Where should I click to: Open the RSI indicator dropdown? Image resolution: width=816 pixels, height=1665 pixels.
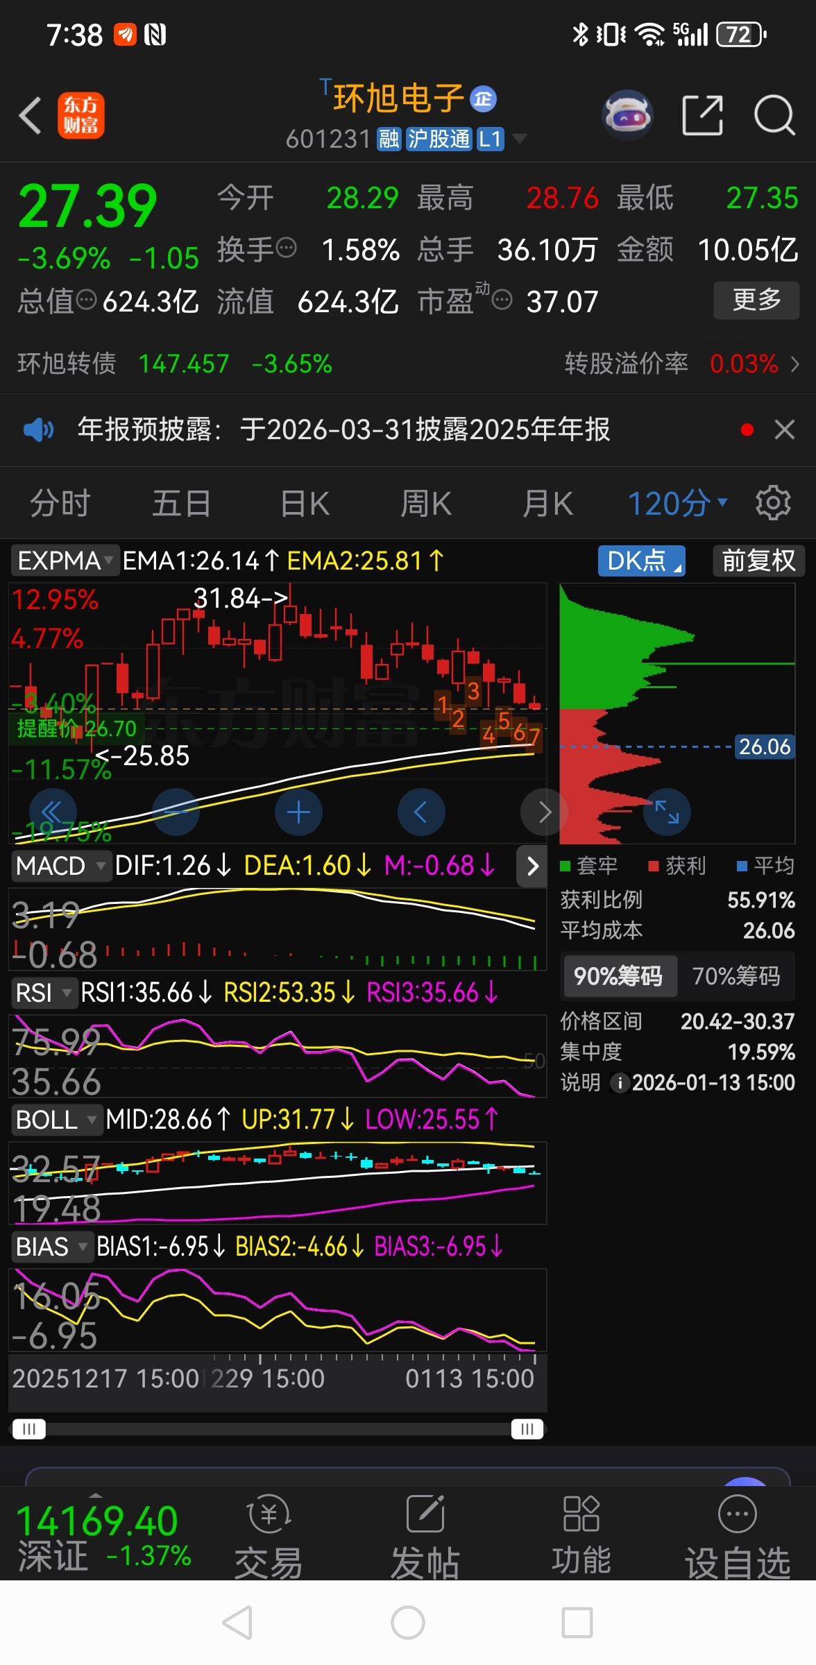coord(44,993)
